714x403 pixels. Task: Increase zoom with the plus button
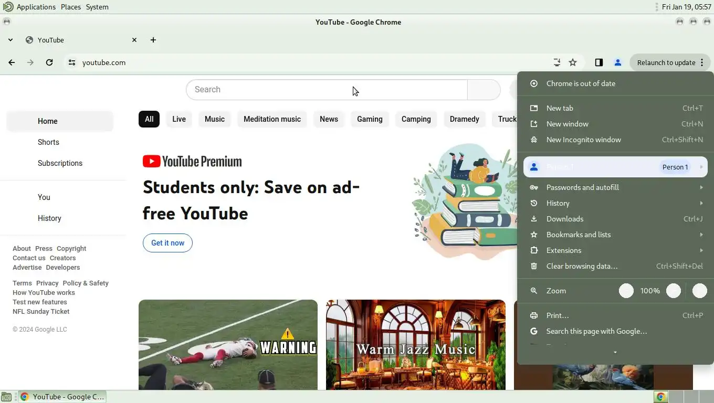(674, 291)
